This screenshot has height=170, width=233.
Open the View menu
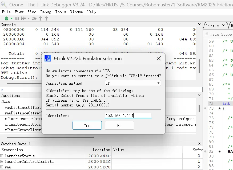[x=19, y=12]
